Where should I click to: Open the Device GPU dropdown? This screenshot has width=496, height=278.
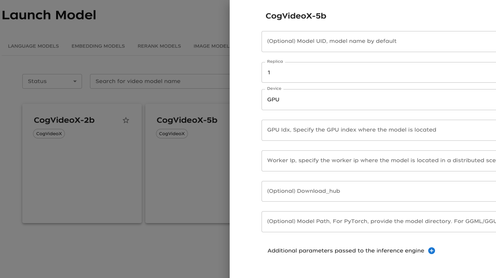(379, 99)
